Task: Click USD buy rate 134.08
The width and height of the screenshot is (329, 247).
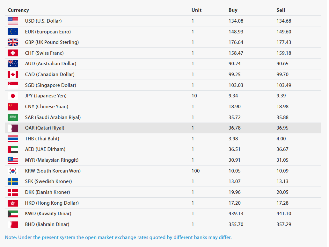Action: click(236, 21)
